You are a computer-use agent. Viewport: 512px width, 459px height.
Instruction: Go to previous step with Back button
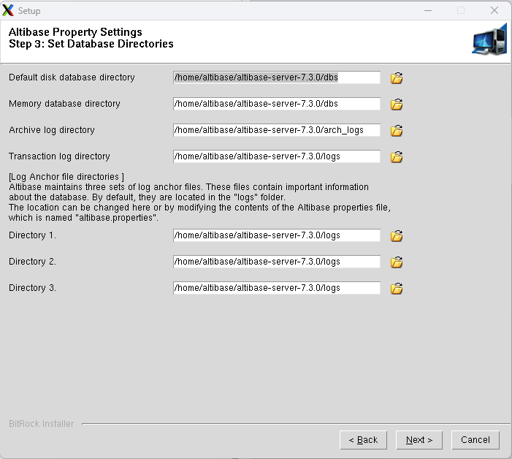[363, 439]
